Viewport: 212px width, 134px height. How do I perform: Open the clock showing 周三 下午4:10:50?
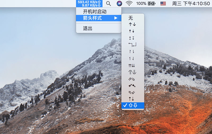(191, 4)
